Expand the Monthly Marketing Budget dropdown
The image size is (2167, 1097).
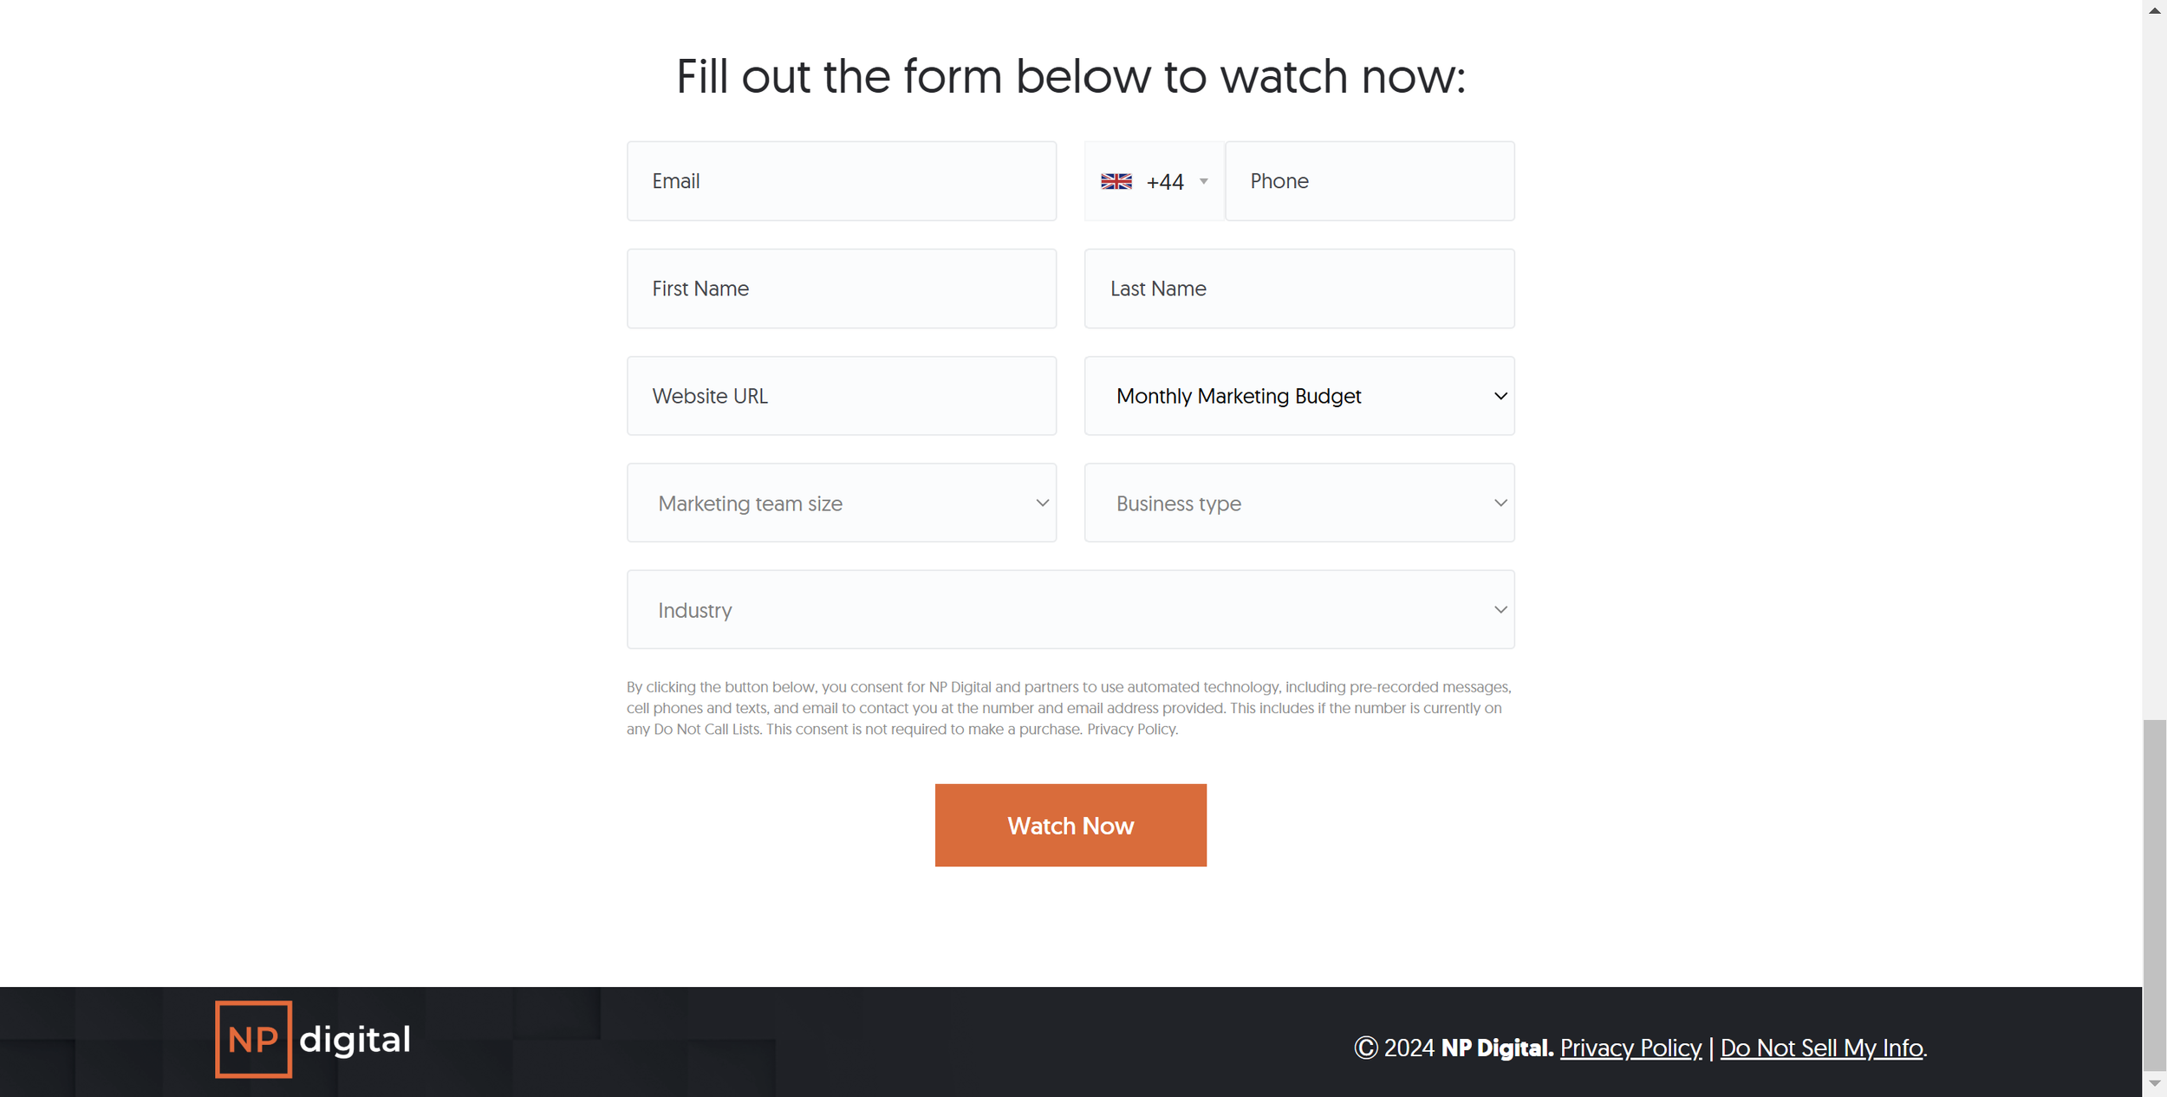coord(1299,396)
